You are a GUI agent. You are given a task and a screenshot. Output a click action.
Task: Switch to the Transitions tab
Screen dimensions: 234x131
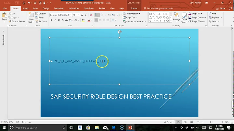click(59, 8)
